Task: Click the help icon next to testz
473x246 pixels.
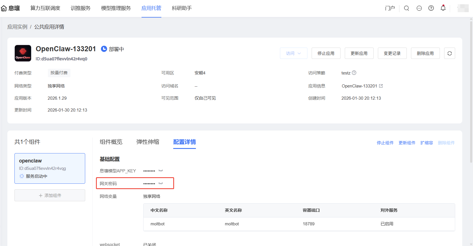Action: click(354, 73)
